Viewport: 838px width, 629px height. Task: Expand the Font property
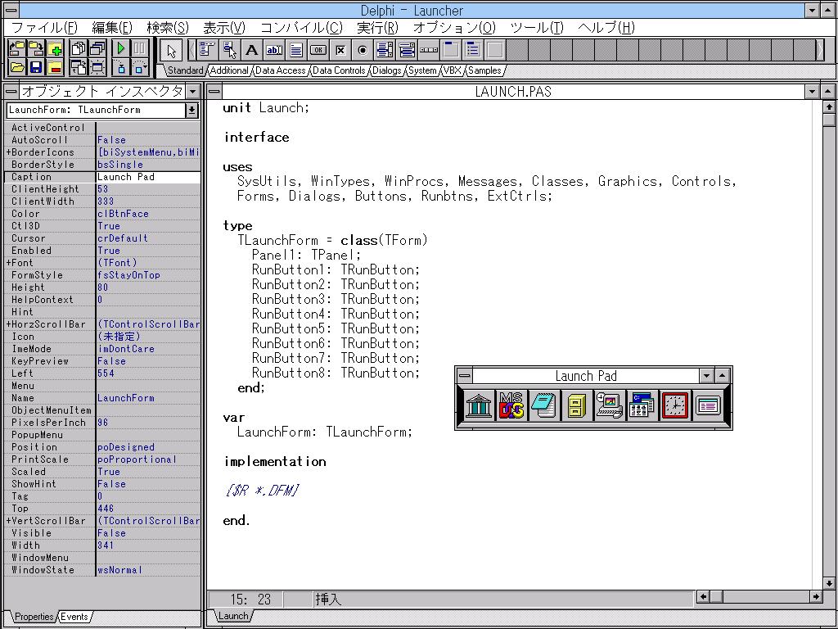pos(9,263)
